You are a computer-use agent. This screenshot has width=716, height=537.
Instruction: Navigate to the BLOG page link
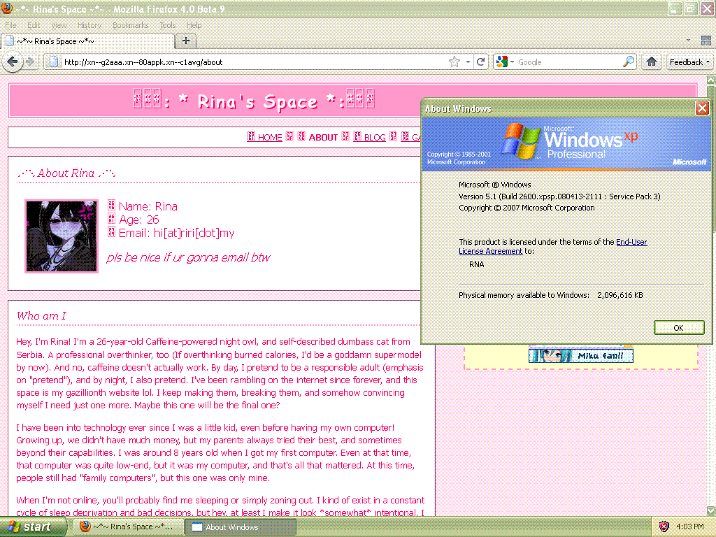tap(375, 137)
